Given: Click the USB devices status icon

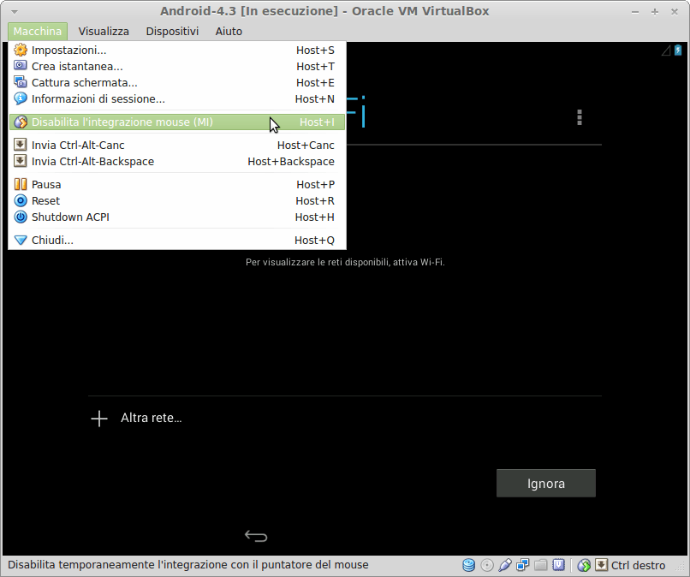Looking at the screenshot, I should coord(505,565).
